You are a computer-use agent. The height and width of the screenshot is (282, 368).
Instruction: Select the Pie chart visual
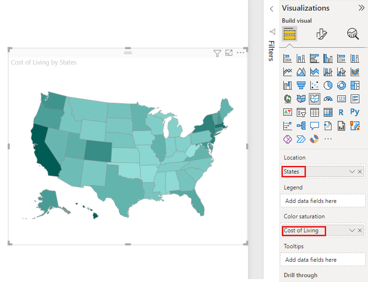tap(328, 85)
